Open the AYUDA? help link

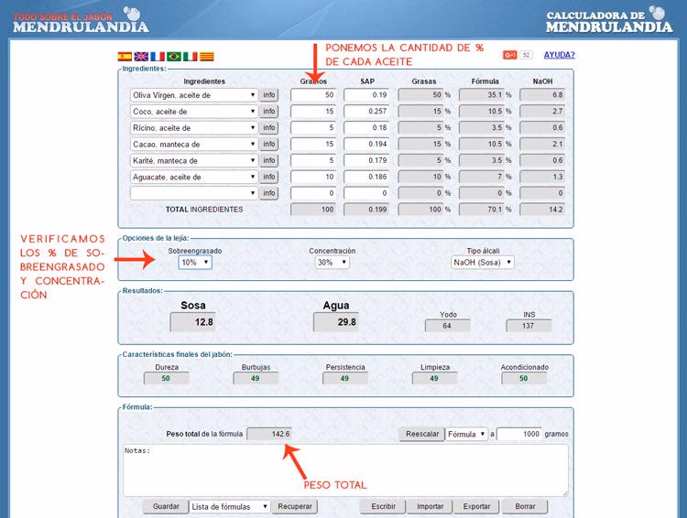click(x=559, y=55)
